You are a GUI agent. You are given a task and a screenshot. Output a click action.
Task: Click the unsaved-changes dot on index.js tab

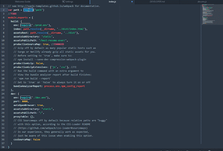(132, 2)
